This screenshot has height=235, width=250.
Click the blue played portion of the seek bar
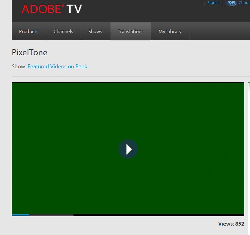click(20, 215)
